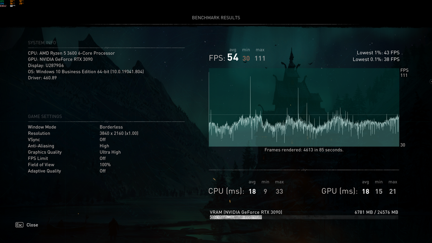
Task: Click the FPS graph area
Action: coord(304,107)
